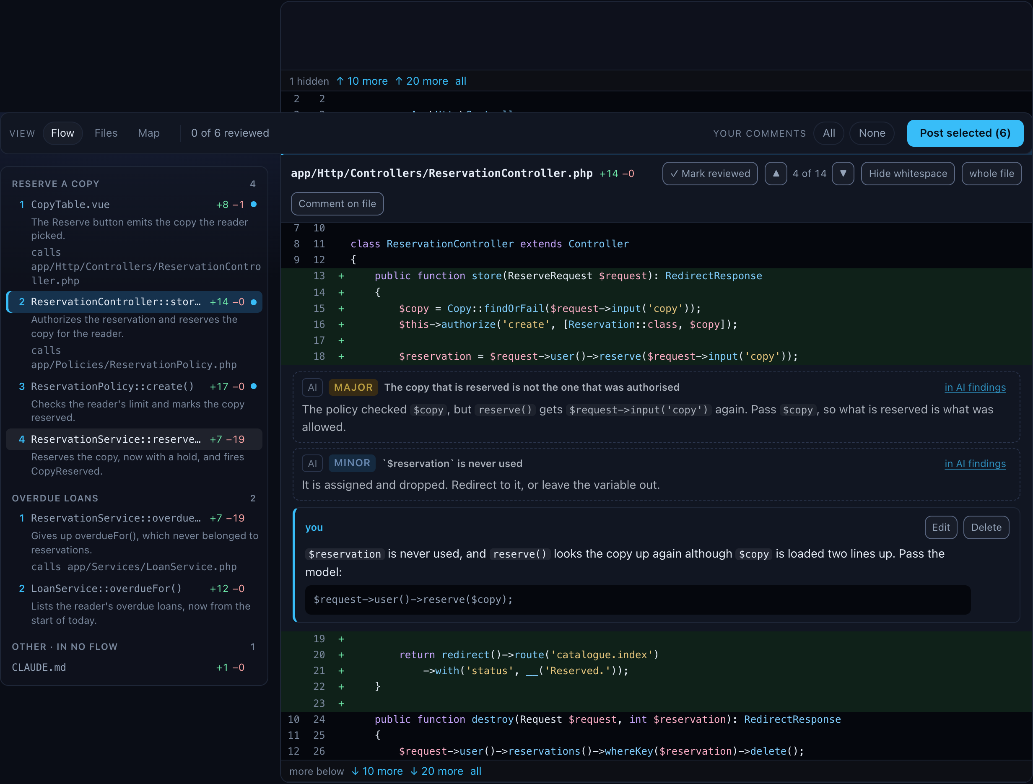This screenshot has height=784, width=1033.
Task: Open CLAUDE.md in Other section
Action: [x=134, y=668]
